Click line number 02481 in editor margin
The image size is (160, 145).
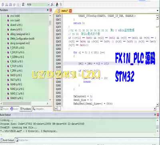click(x=58, y=52)
